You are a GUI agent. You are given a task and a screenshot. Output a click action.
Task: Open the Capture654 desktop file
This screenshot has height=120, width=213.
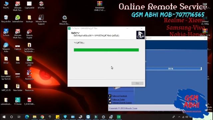29,5
